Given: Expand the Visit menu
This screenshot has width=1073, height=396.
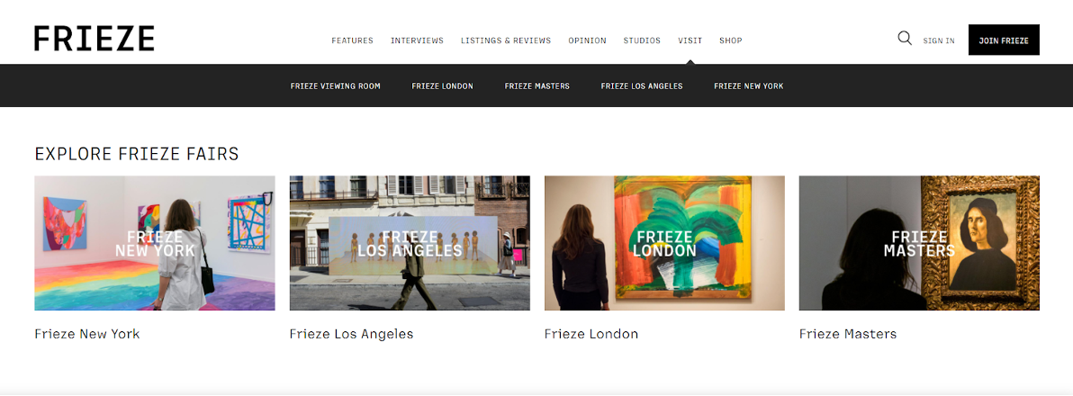Looking at the screenshot, I should [x=690, y=40].
